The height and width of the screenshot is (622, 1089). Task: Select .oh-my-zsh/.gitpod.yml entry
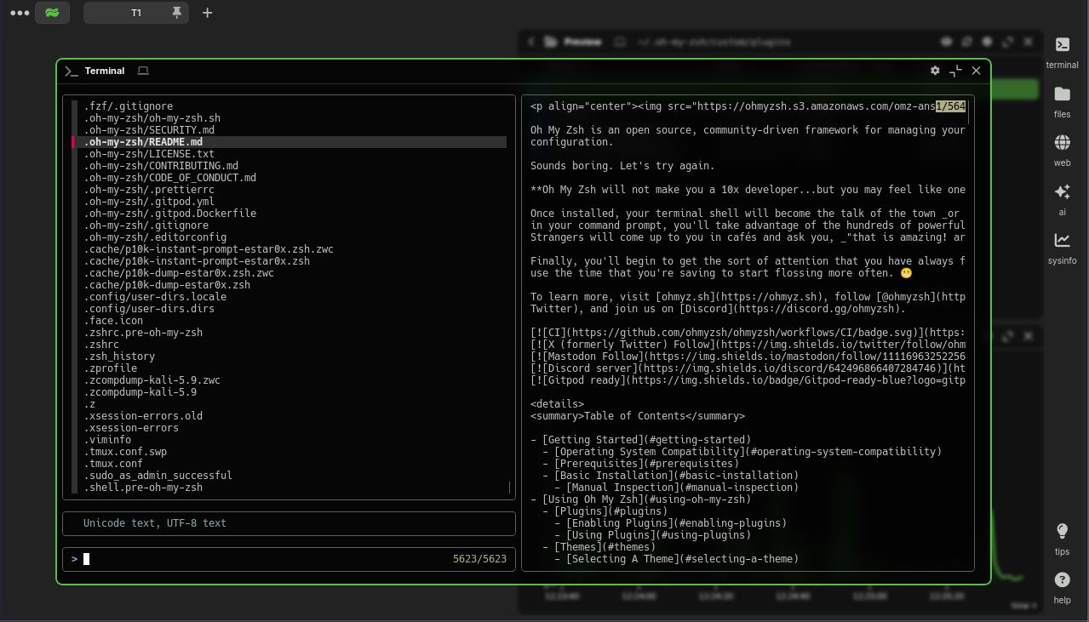click(149, 202)
